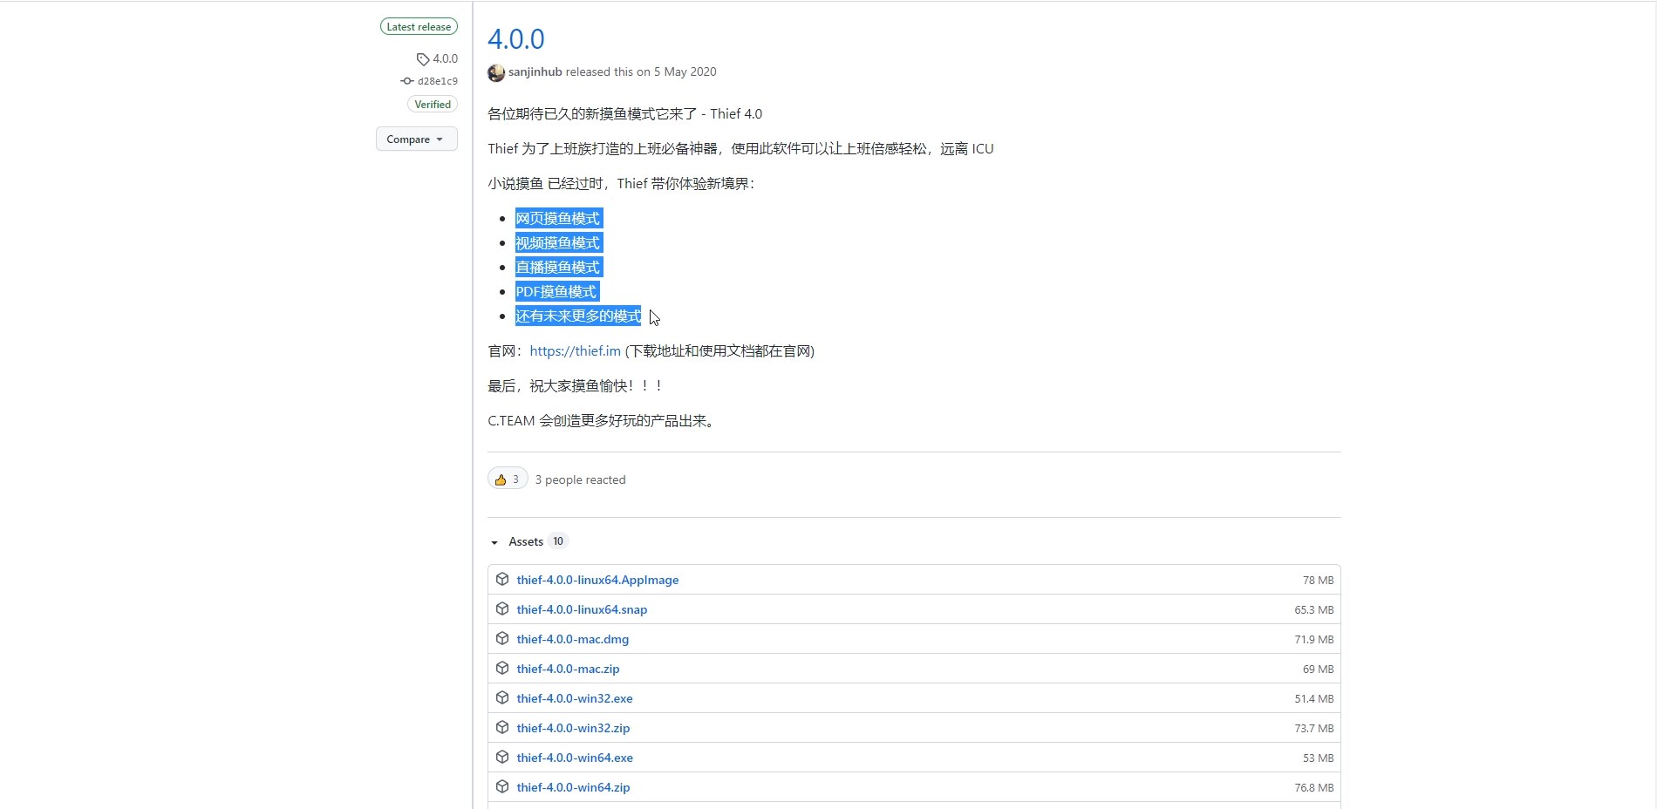Open sanjinhub's profile from the username link
Viewport: 1657px width, 809px height.
point(535,72)
